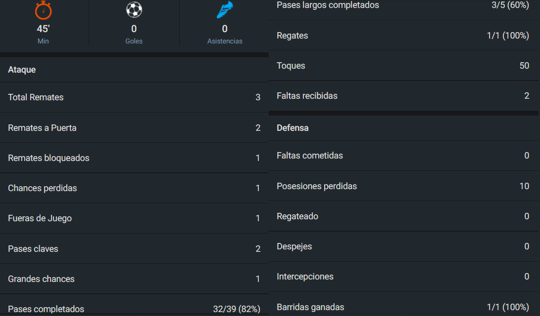This screenshot has width=540, height=316.
Task: Click the Chances perdidas stat
Action: [x=134, y=188]
